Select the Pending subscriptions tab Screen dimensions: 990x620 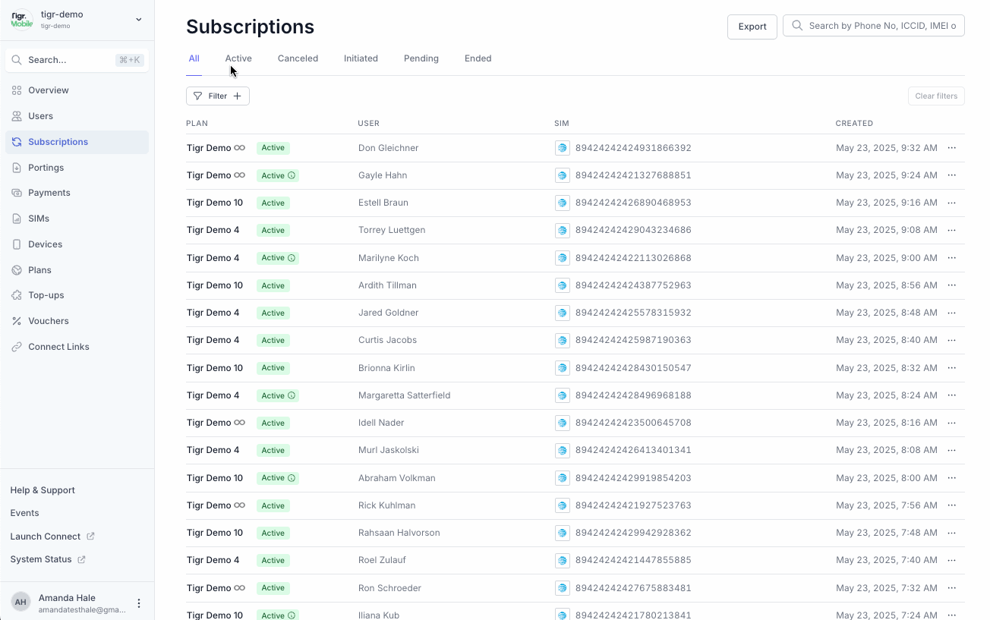click(421, 58)
